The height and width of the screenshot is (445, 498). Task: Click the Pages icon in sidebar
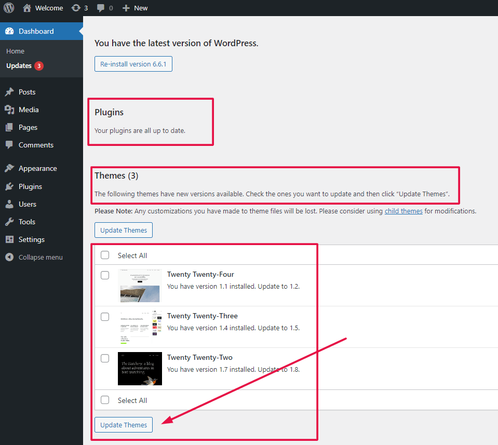coord(9,127)
